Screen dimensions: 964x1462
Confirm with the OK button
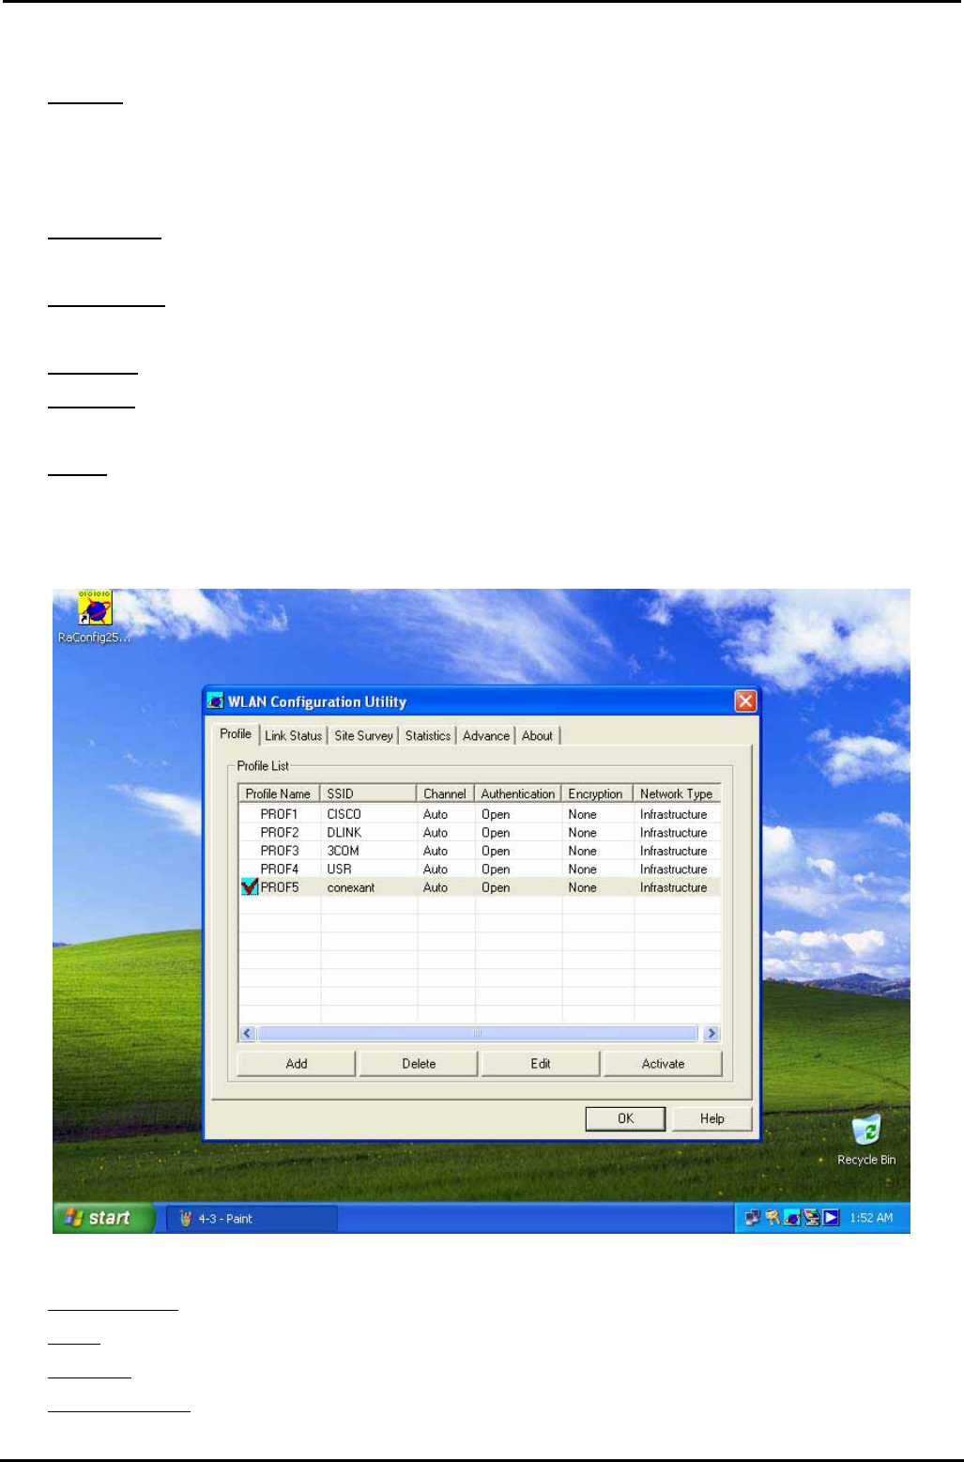coord(626,1118)
